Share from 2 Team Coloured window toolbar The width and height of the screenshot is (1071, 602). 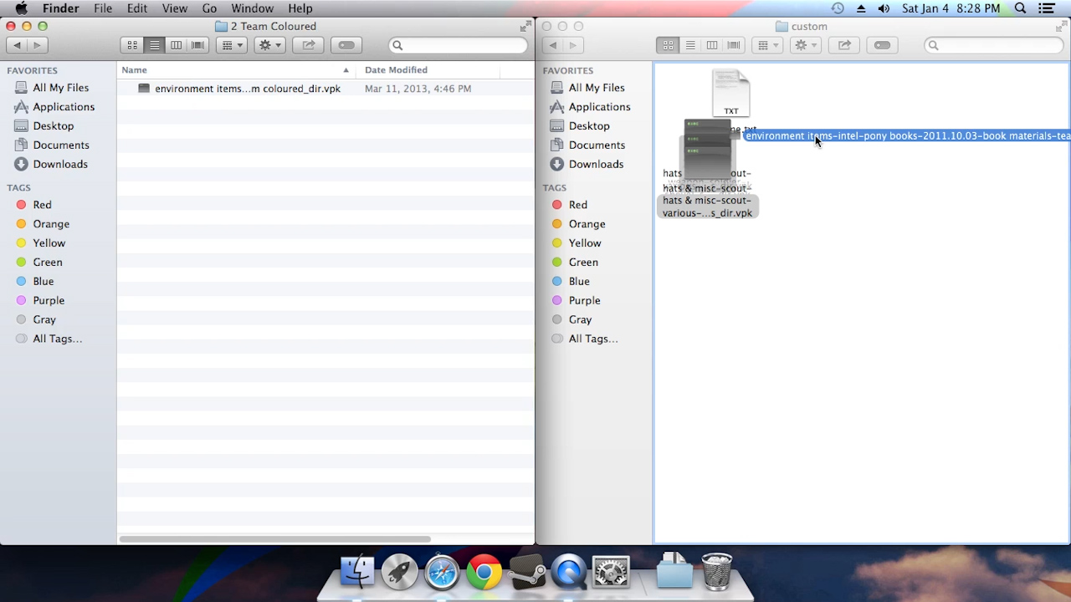point(308,45)
